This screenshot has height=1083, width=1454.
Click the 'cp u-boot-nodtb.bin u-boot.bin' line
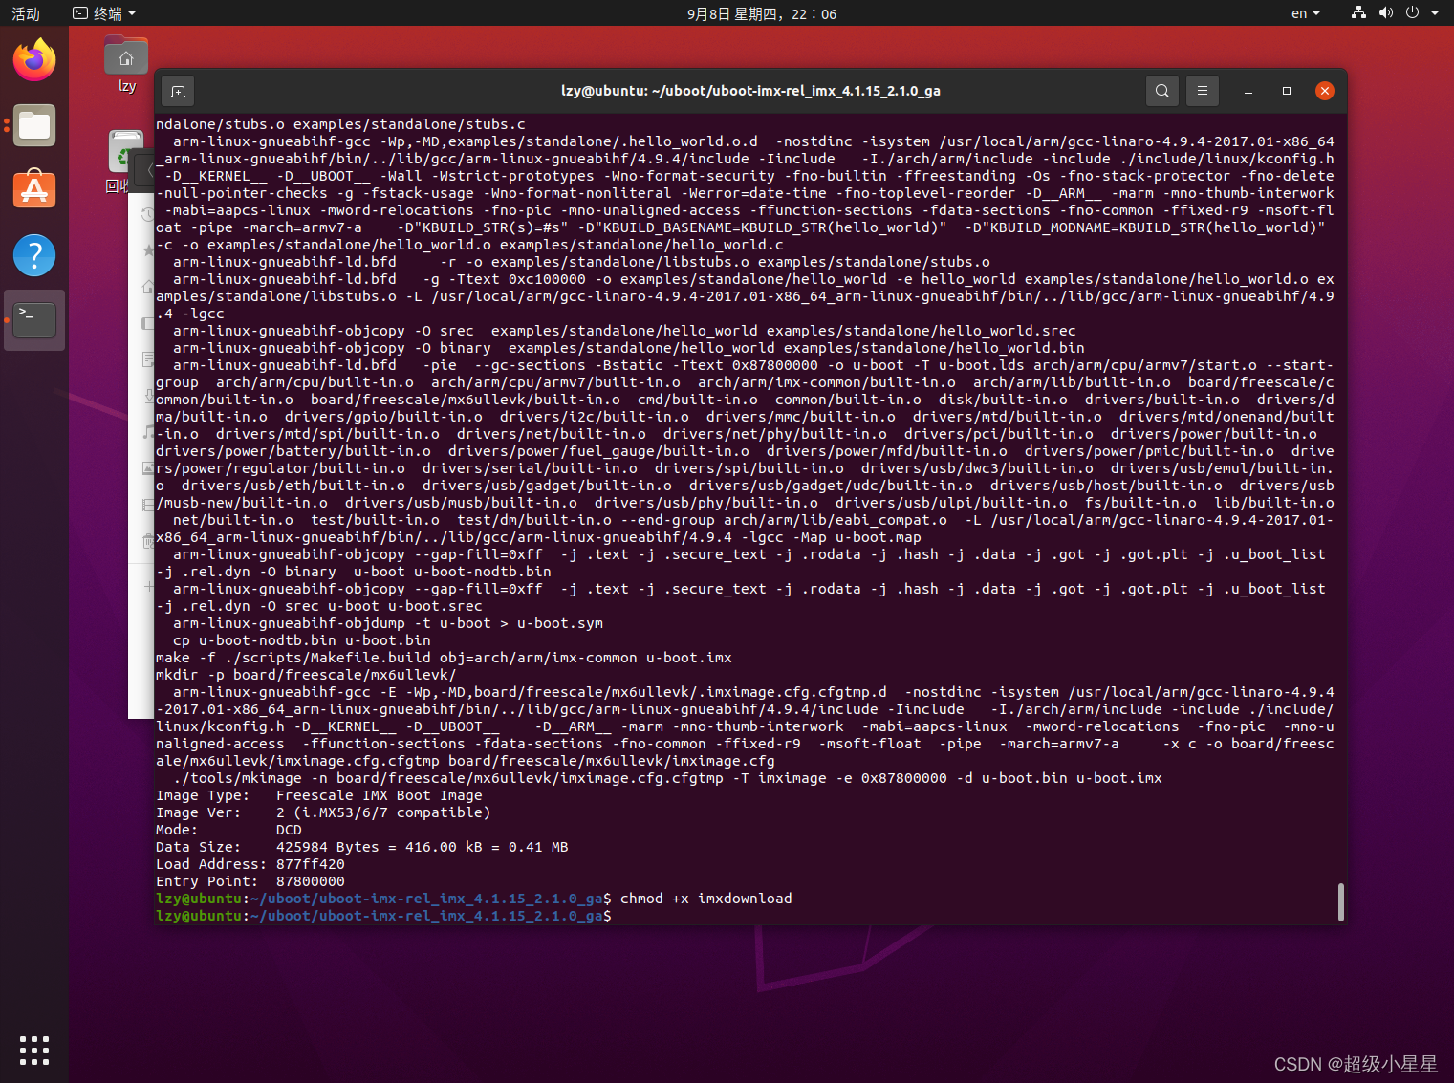302,640
